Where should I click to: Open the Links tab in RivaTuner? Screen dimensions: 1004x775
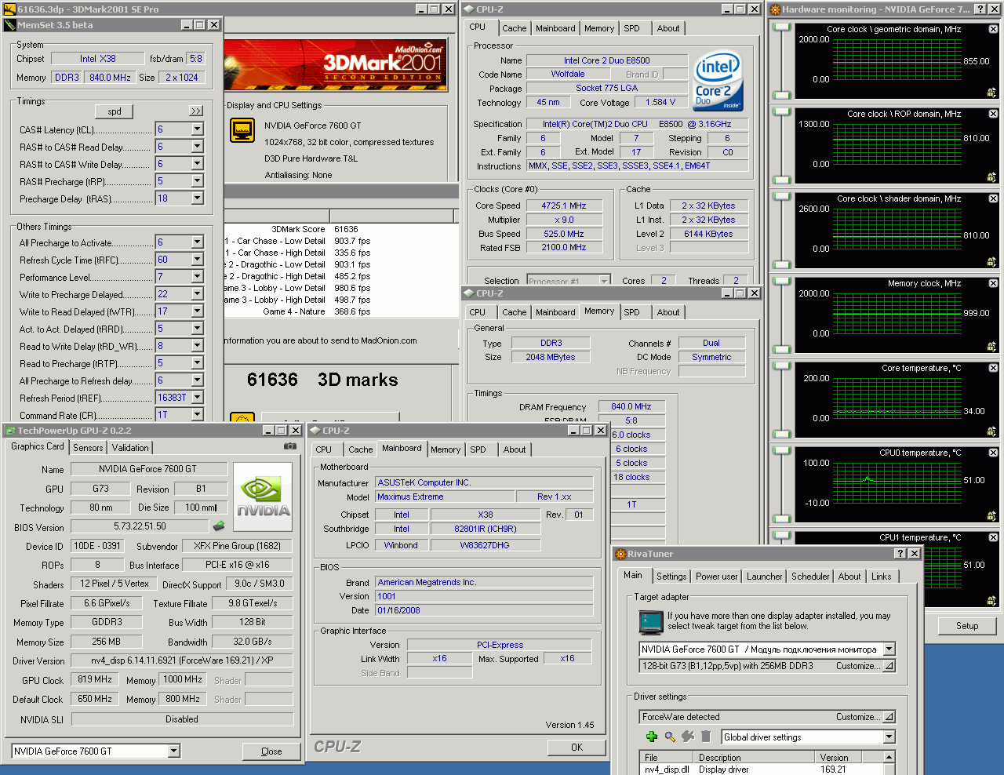point(882,576)
